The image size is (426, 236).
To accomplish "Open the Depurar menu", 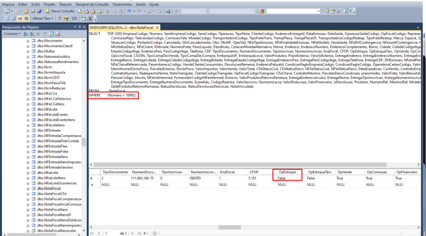I will coord(65,4).
